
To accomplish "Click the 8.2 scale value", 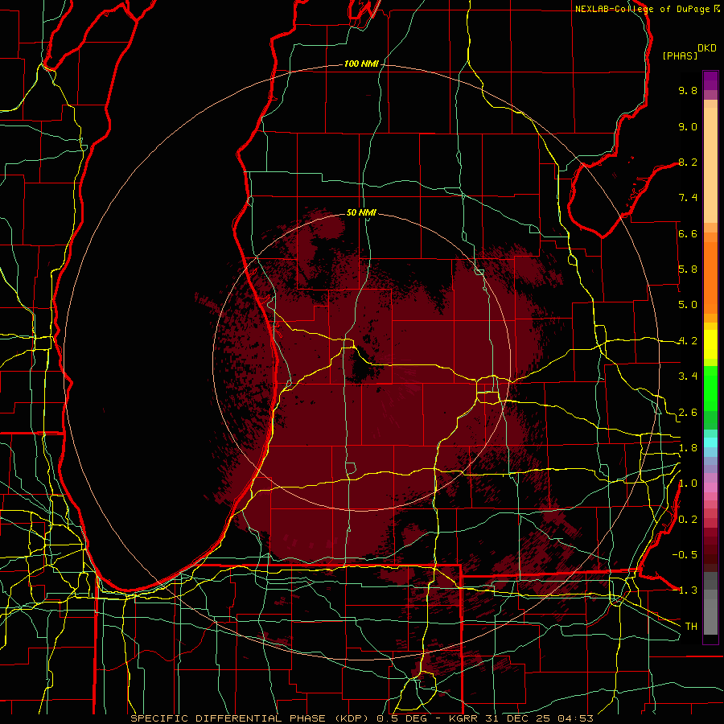I will 688,162.
